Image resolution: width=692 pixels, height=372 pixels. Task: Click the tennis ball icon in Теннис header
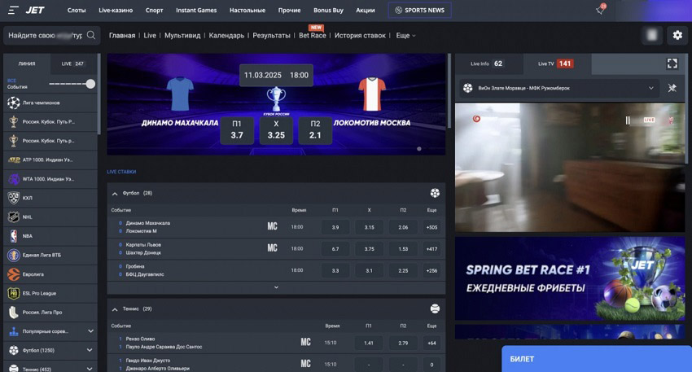435,309
